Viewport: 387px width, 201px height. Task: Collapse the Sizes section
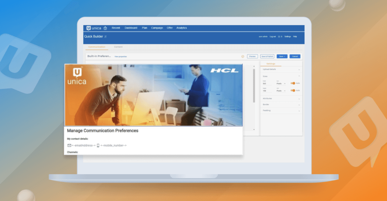(x=299, y=76)
